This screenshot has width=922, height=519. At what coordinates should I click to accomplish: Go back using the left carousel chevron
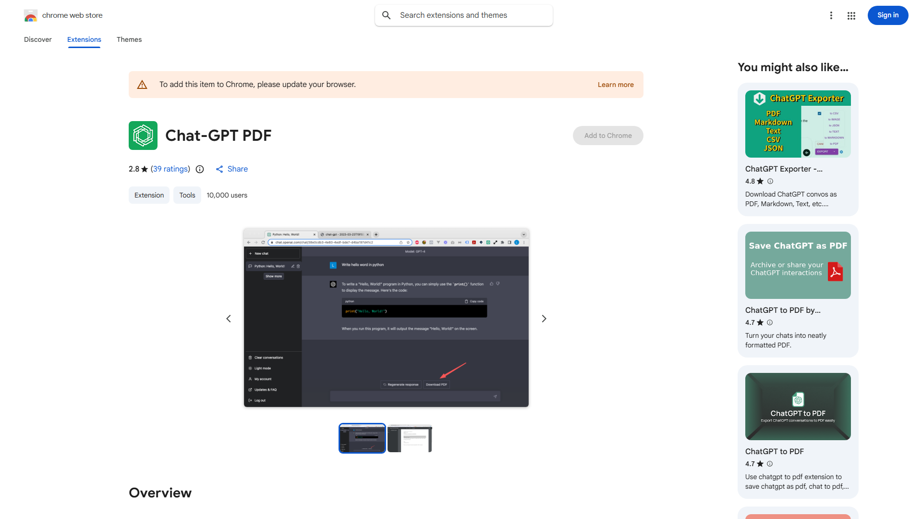click(229, 318)
